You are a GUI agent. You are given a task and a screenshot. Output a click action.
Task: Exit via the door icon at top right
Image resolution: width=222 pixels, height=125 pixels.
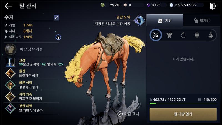click(x=213, y=6)
